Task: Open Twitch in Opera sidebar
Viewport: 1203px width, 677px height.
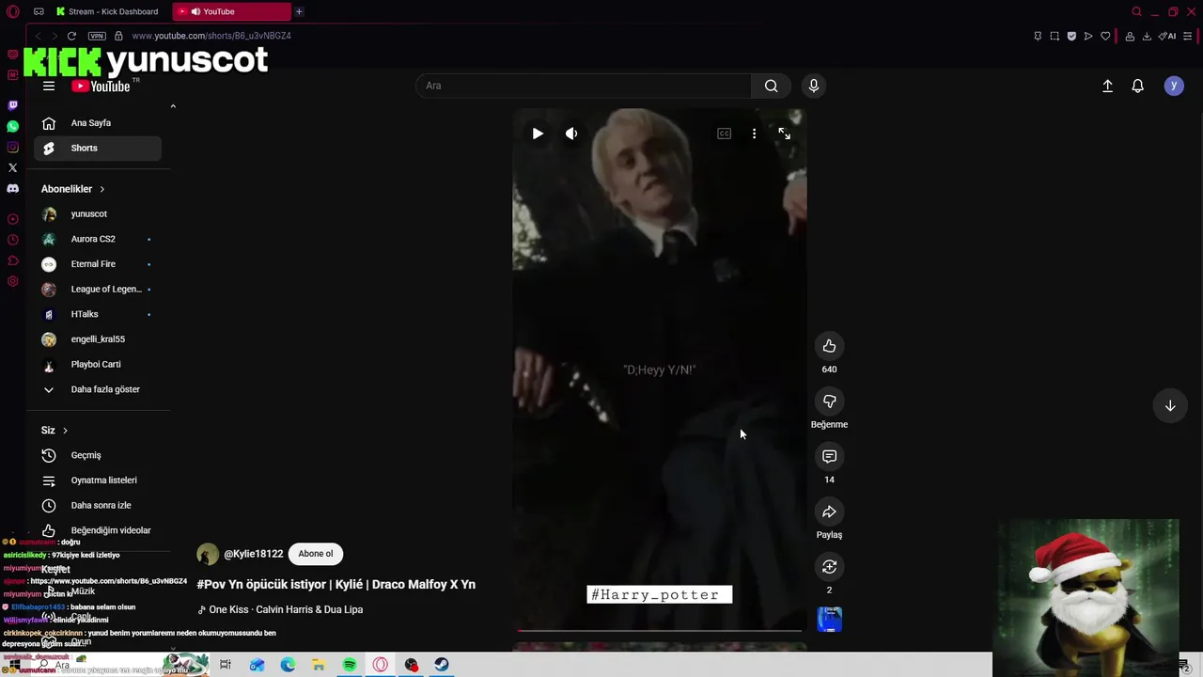Action: [12, 105]
